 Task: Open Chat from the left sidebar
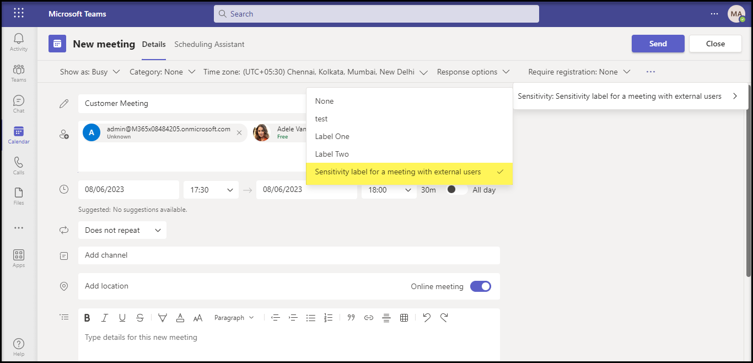19,103
